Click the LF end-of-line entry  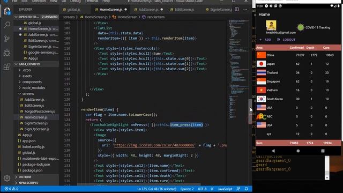[212, 189]
